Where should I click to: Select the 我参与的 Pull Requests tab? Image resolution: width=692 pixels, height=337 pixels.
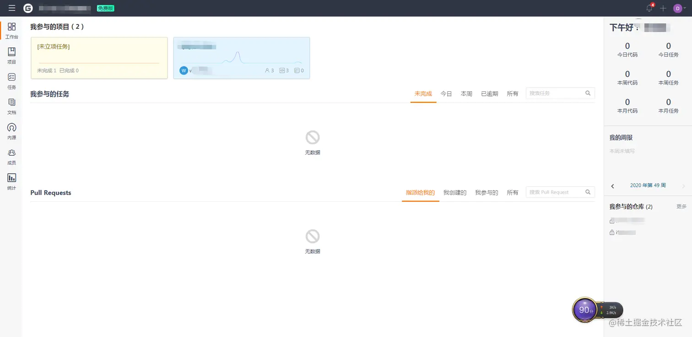point(487,193)
